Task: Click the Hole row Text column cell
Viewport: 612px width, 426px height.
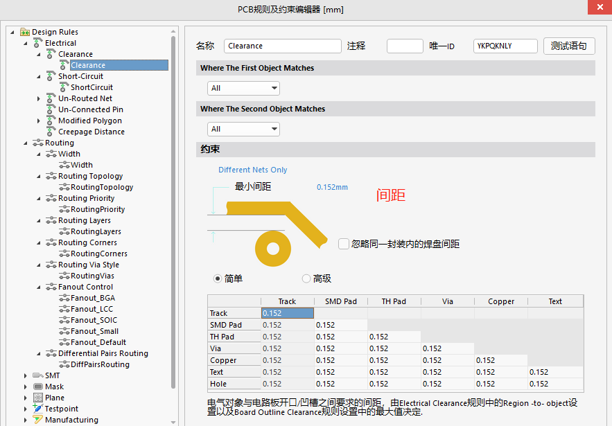Action: coord(555,384)
